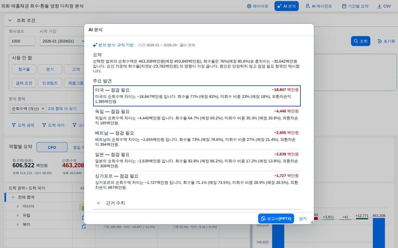Click the AI 분석 dialog title
398x248 pixels.
[96, 29]
